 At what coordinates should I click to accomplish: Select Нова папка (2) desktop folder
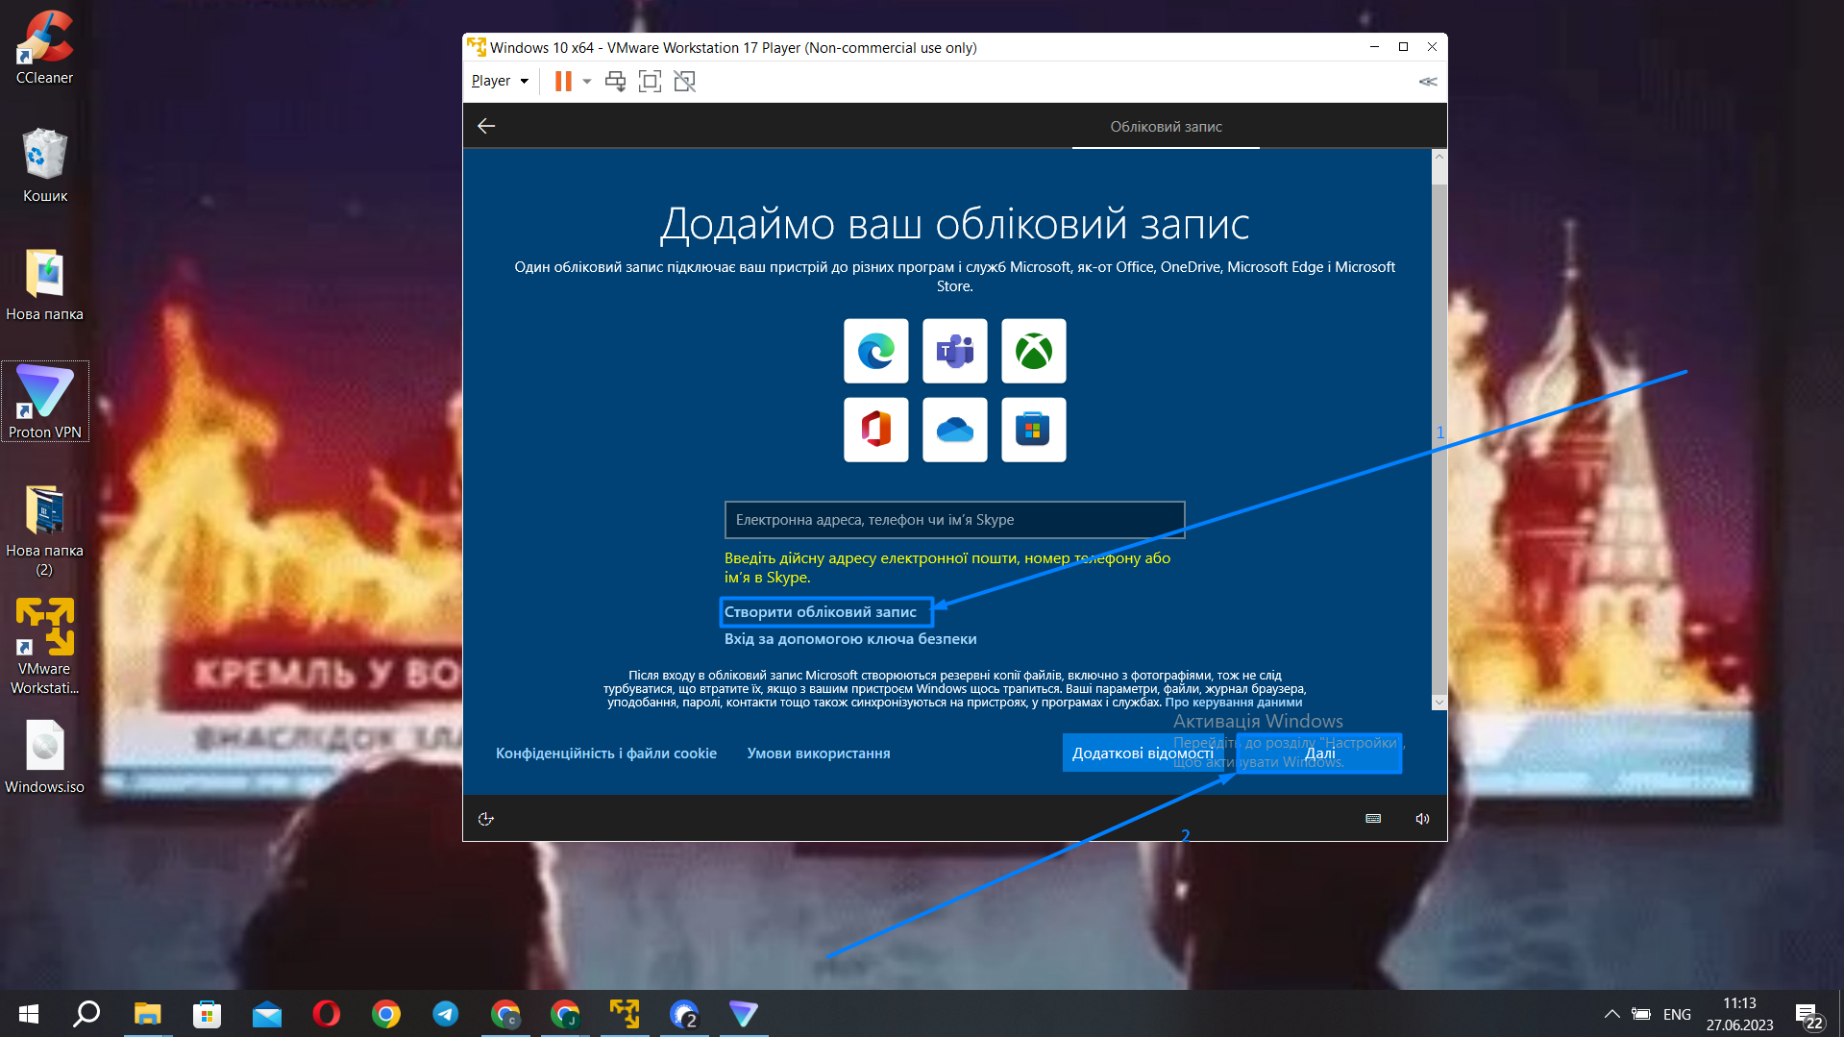coord(44,531)
